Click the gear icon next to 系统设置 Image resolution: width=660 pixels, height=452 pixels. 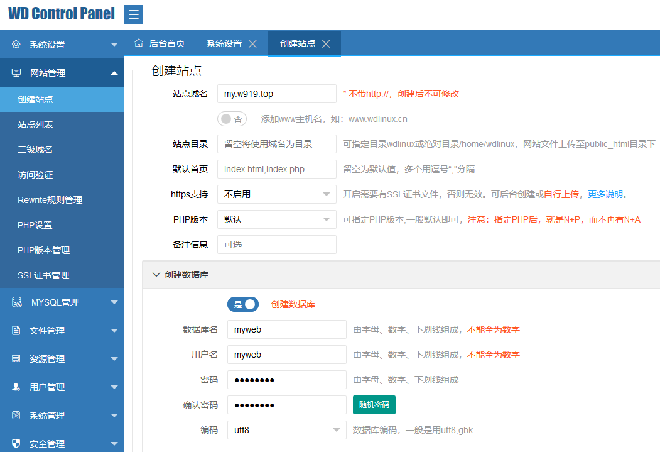(x=16, y=45)
